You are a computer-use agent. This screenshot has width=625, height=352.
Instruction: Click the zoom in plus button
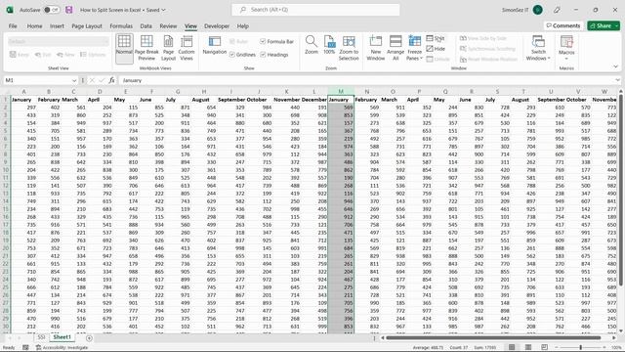pos(604,347)
